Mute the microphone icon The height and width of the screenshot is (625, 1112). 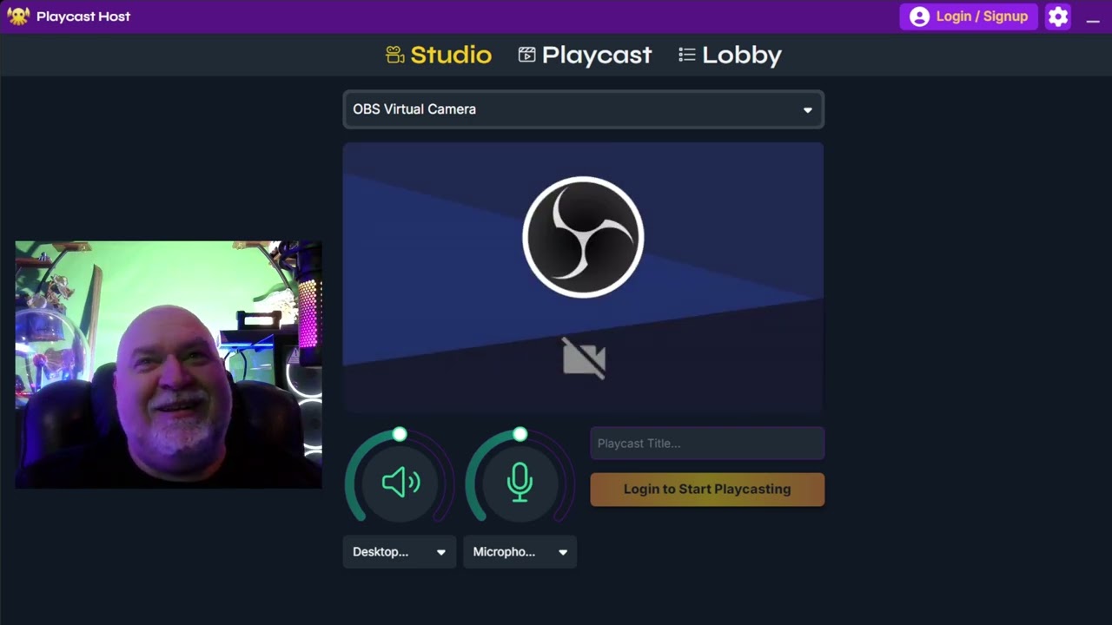tap(520, 482)
